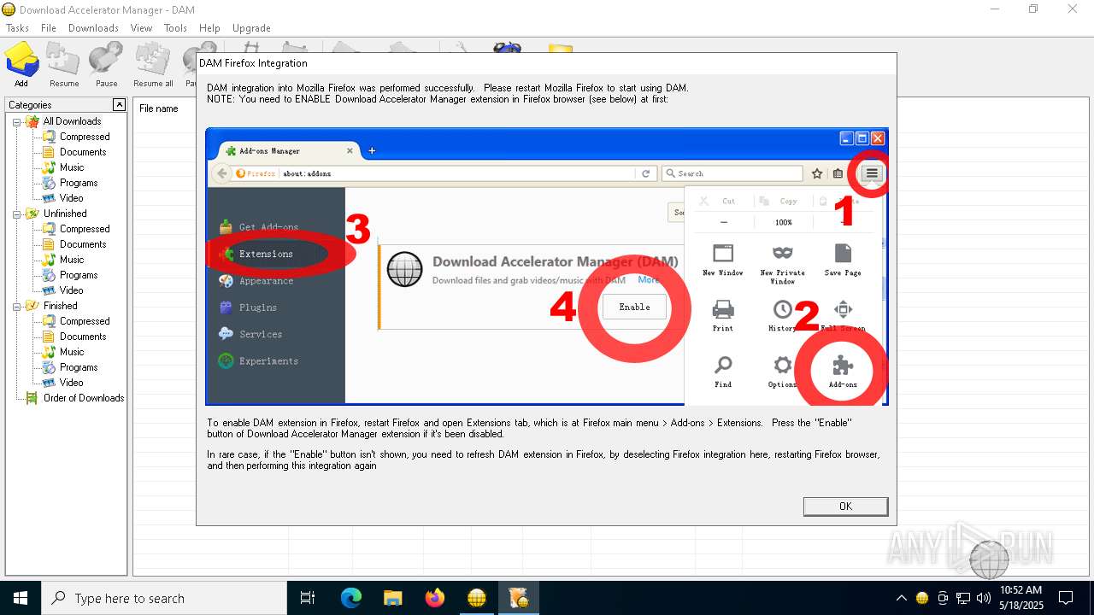Screen dimensions: 1094x615
Task: Click the volume icon in system tray
Action: pos(983,598)
